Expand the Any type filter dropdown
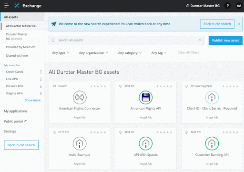This screenshot has height=172, width=244. tap(61, 53)
